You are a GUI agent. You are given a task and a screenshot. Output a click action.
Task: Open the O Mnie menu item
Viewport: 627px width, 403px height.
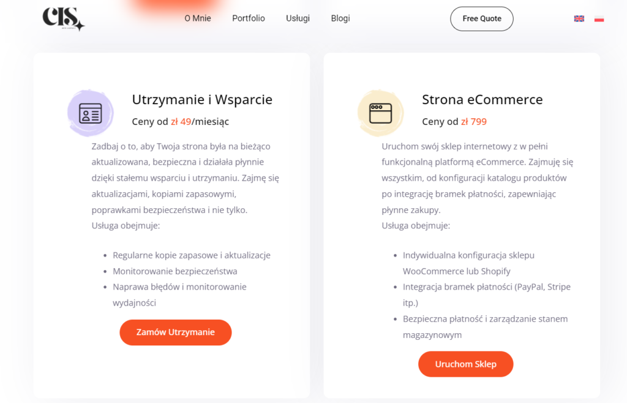point(198,18)
